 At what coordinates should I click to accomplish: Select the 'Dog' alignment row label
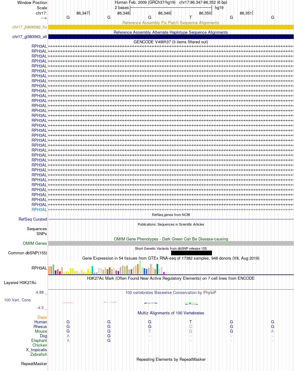44,336
